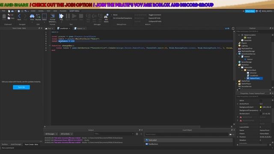
Task: Click the Output filter input field
Action: click(113, 134)
